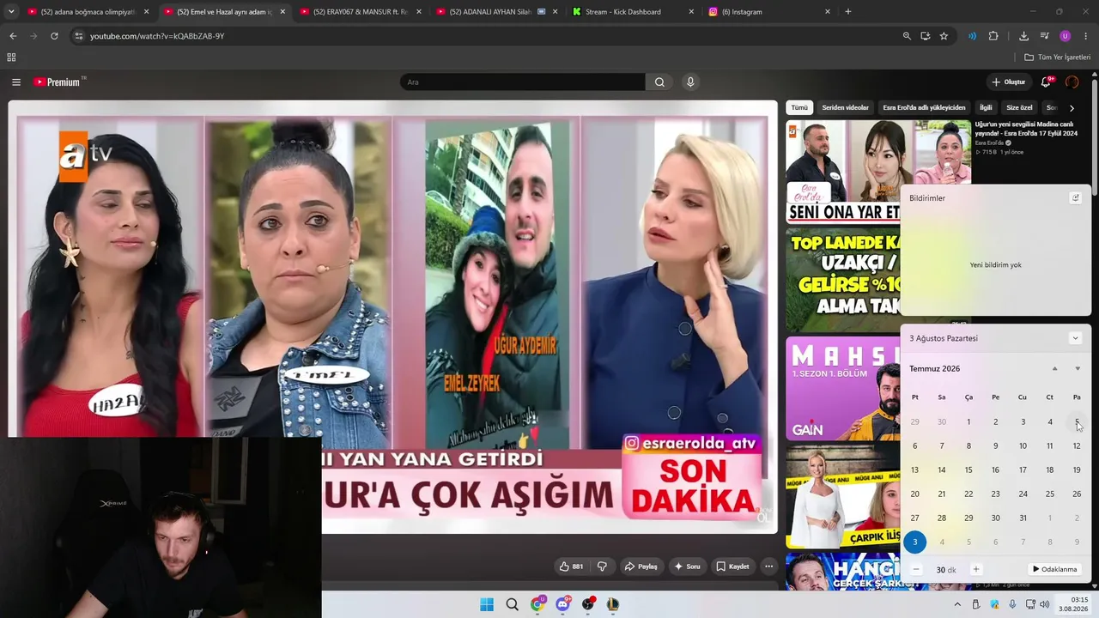The height and width of the screenshot is (618, 1099).
Task: Open the volume tray icon
Action: [1044, 604]
